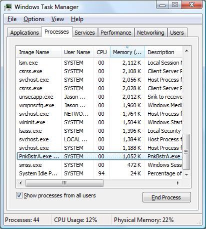Select the Processes tab
The image size is (206, 229).
pyautogui.click(x=56, y=32)
